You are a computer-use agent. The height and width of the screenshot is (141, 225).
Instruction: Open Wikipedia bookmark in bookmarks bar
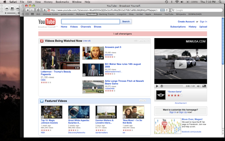[x=181, y=14]
